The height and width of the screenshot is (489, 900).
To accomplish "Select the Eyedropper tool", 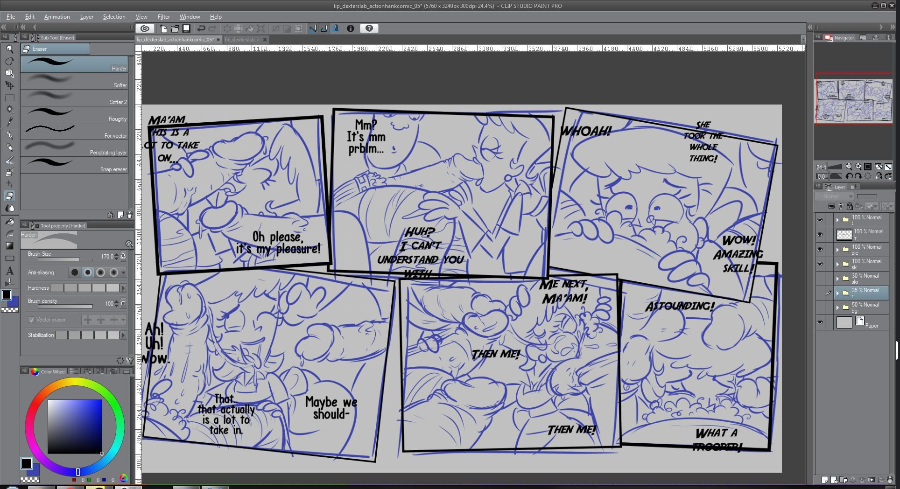I will [x=9, y=122].
